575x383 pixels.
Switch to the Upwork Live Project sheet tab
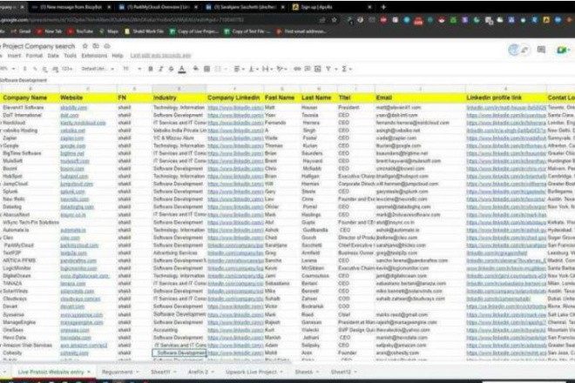[252, 372]
